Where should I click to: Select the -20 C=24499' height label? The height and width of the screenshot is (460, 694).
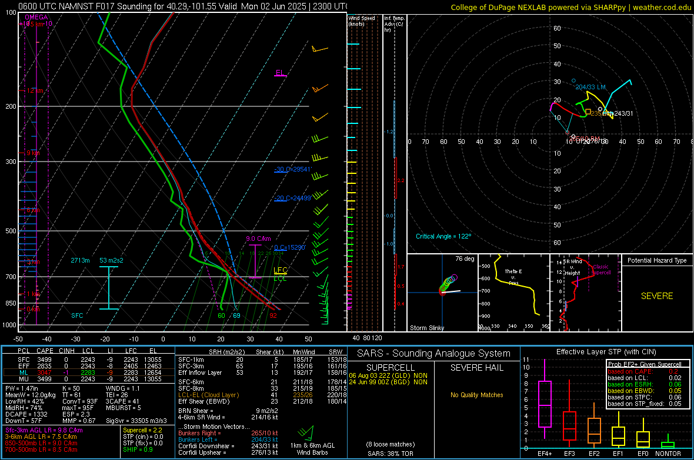pos(293,198)
